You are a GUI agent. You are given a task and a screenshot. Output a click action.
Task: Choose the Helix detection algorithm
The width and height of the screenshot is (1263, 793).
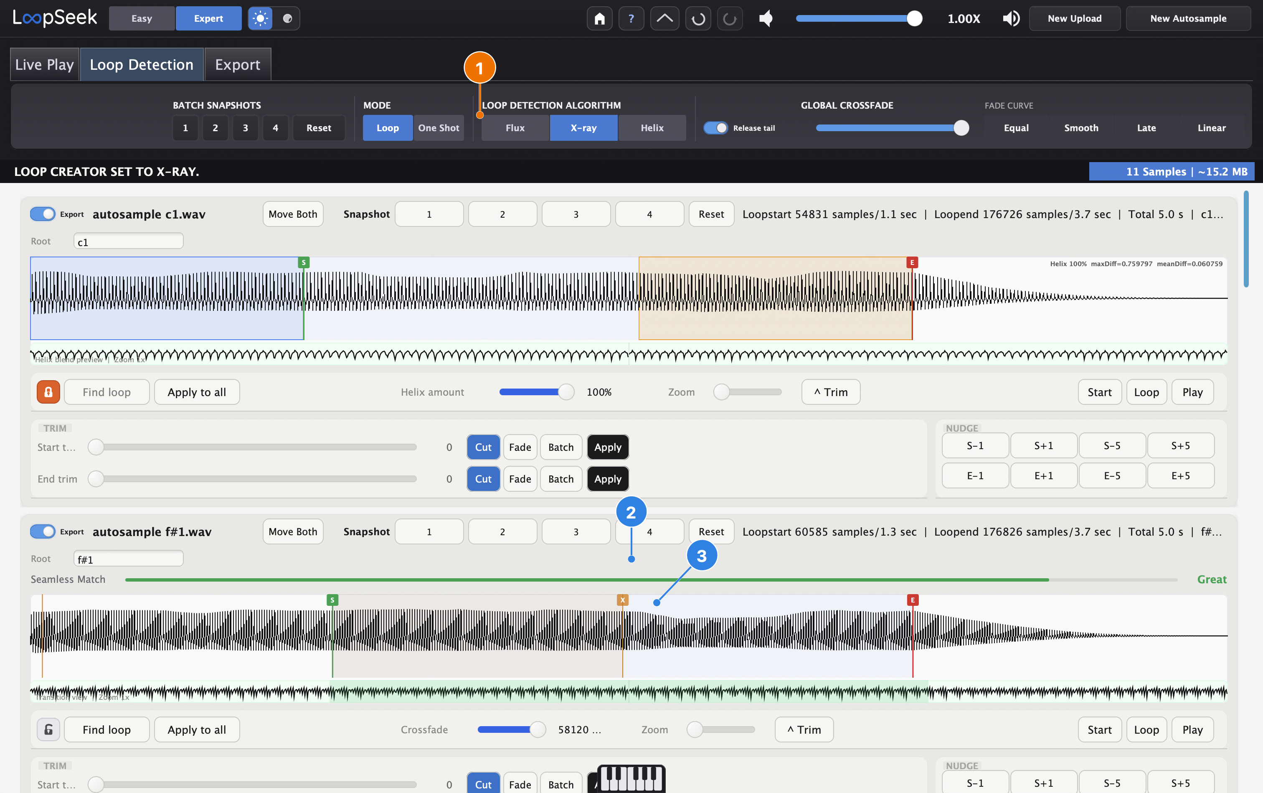point(652,127)
